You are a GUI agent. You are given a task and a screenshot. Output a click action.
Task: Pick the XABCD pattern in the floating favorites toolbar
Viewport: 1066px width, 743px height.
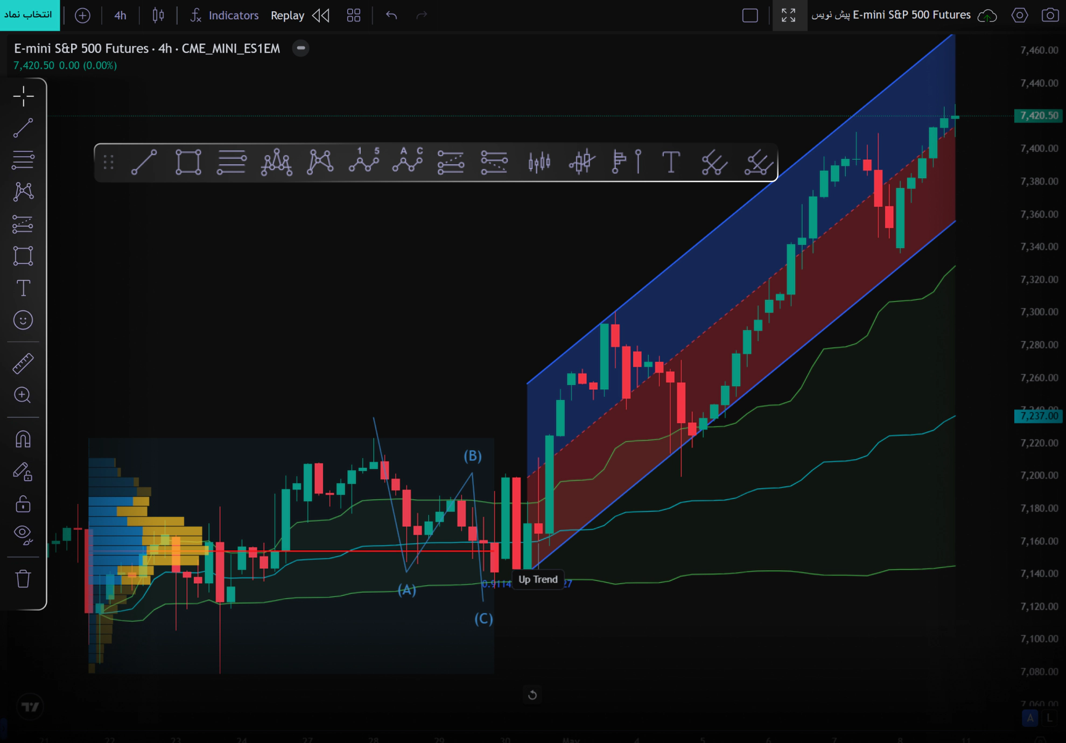320,162
